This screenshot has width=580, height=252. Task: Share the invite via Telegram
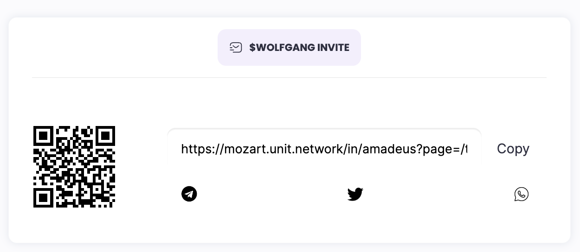pos(189,194)
